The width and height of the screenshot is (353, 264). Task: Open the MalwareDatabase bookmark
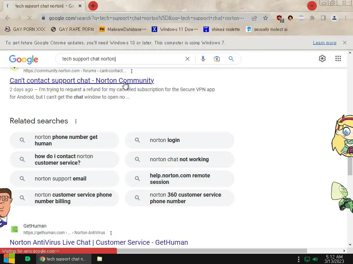coord(123,29)
